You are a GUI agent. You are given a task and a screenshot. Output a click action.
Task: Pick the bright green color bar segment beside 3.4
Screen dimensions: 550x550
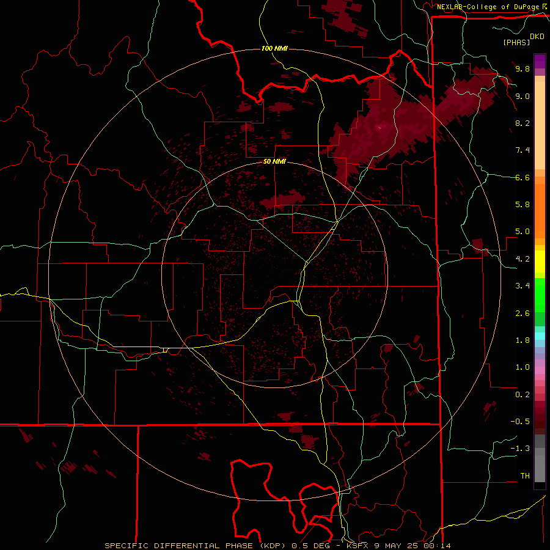(540, 295)
